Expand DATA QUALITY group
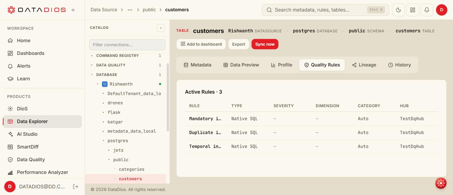This screenshot has width=453, height=195. (x=92, y=65)
